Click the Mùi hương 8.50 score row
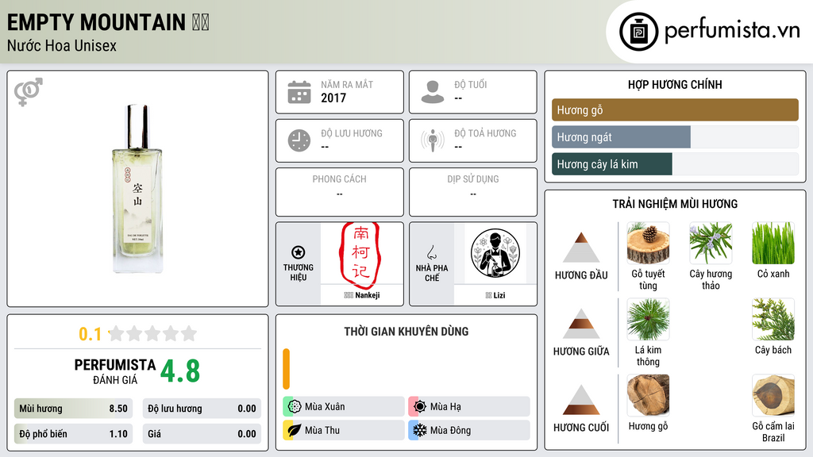 click(x=73, y=409)
